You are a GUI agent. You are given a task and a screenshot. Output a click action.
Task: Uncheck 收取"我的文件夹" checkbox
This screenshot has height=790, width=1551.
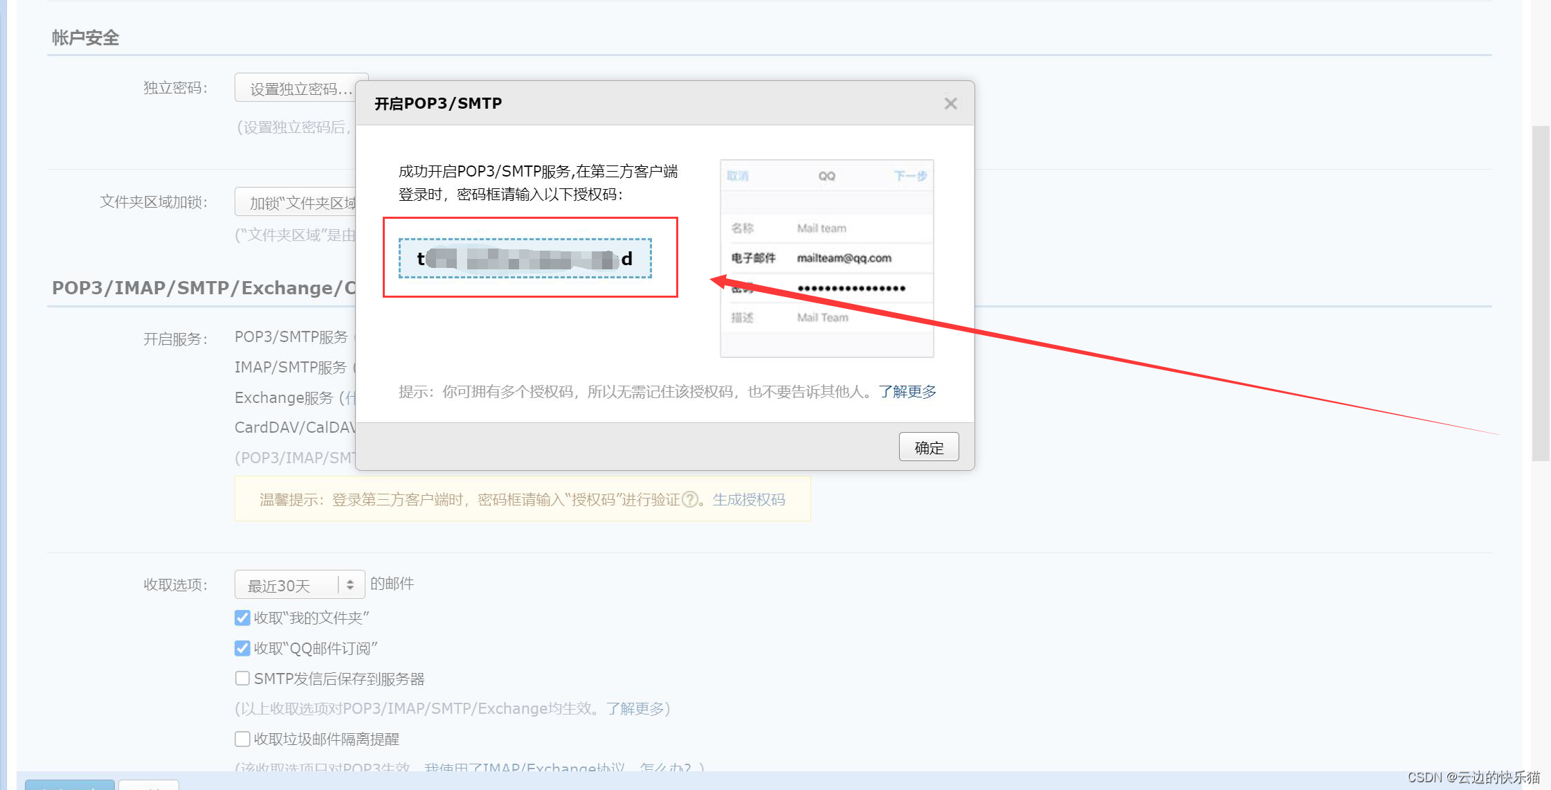click(x=242, y=618)
